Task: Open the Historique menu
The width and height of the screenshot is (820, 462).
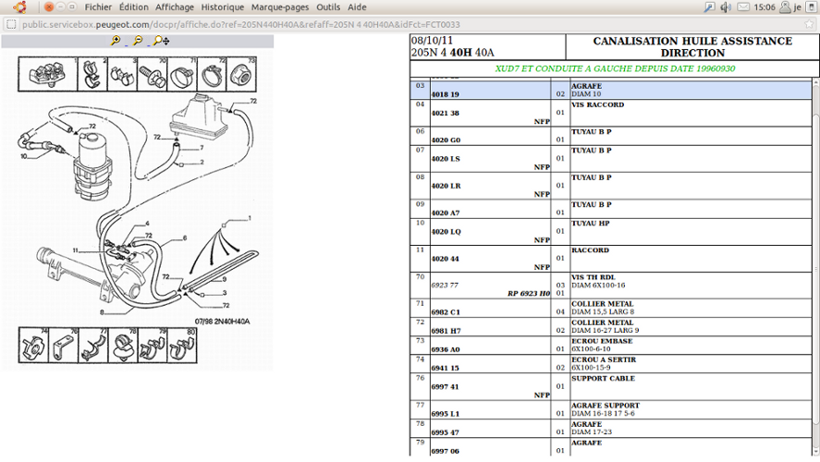Action: [x=223, y=6]
